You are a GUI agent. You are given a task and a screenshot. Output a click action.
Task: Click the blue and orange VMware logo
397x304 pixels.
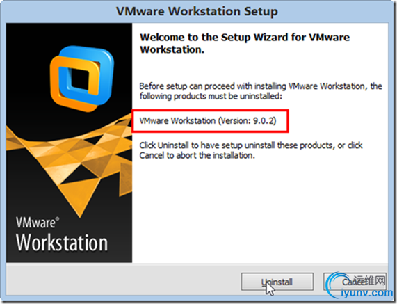click(82, 79)
